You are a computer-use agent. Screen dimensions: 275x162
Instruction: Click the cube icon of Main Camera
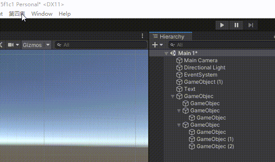pos(179,60)
